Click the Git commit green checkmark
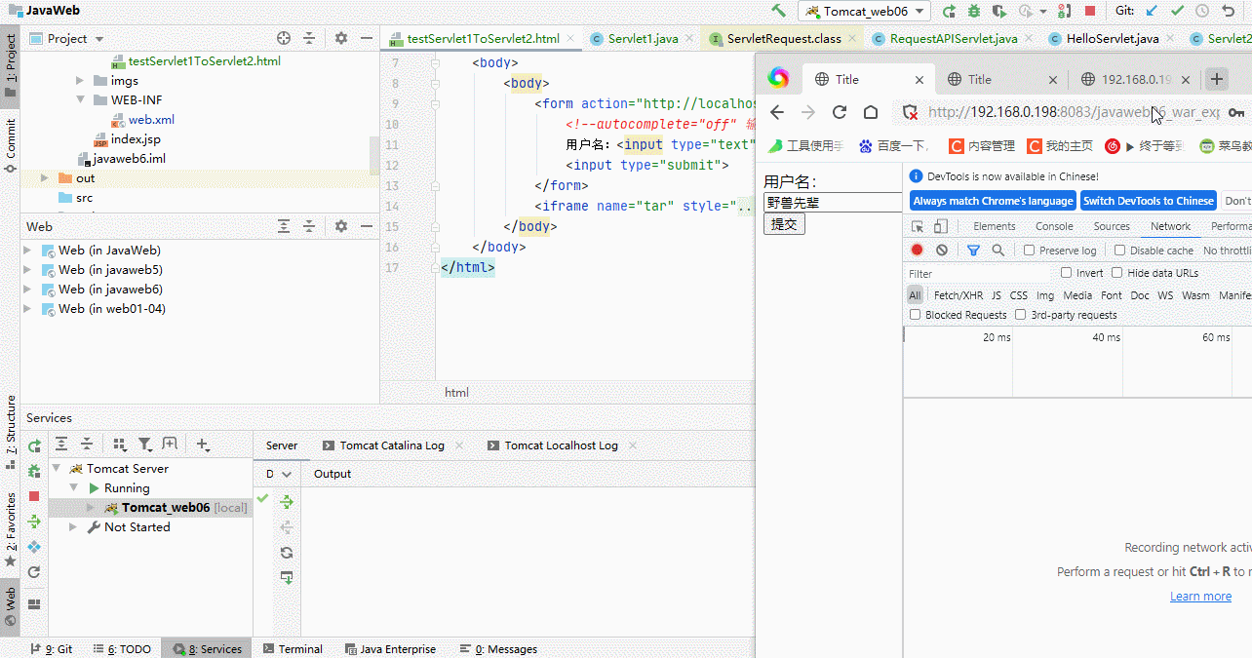 click(x=1177, y=11)
